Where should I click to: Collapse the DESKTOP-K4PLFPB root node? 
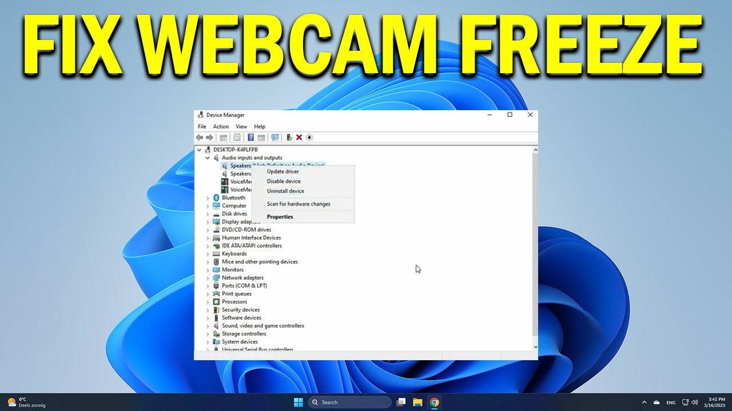coord(200,150)
